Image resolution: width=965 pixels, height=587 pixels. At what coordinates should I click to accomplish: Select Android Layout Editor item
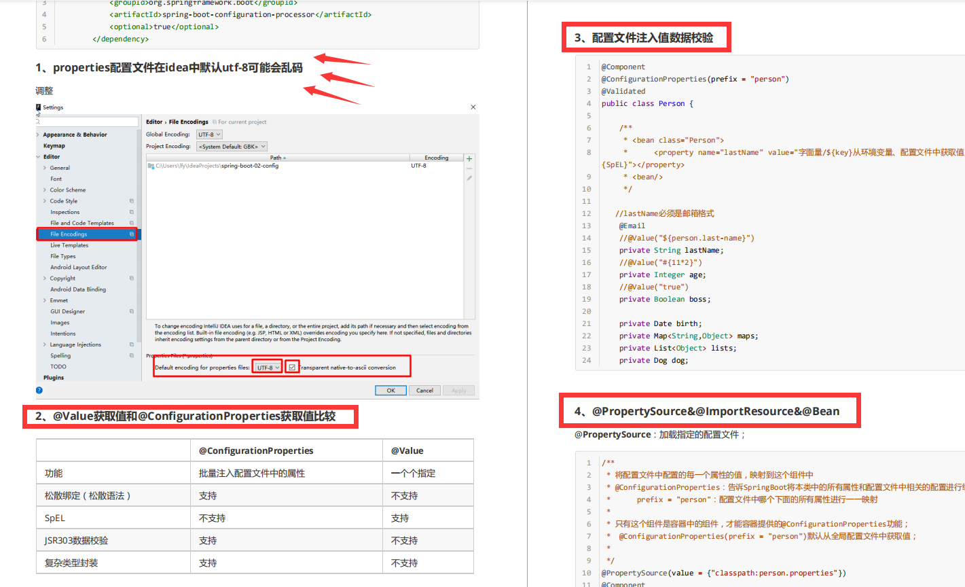coord(79,267)
